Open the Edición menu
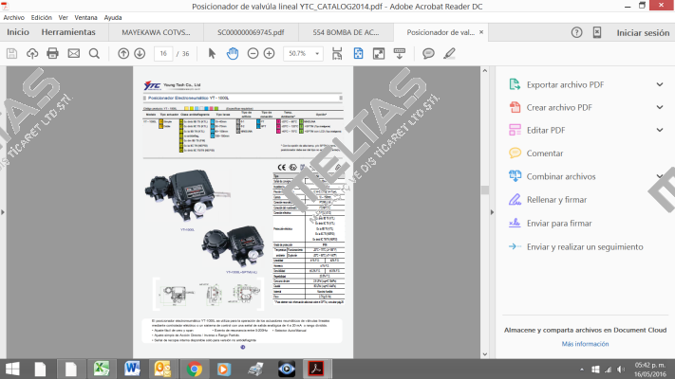This screenshot has width=675, height=379. tap(42, 18)
